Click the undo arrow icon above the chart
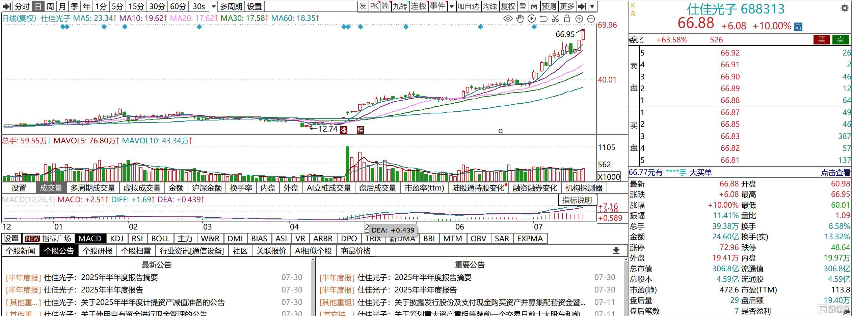Screen dimensions: 852x316 coord(543,19)
